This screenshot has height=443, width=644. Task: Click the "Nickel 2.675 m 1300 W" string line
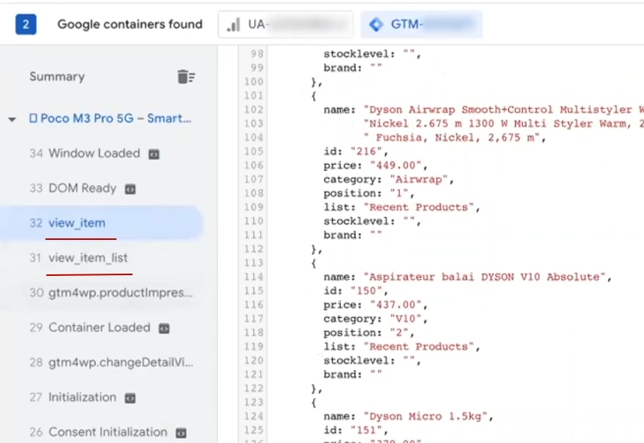[x=504, y=124]
